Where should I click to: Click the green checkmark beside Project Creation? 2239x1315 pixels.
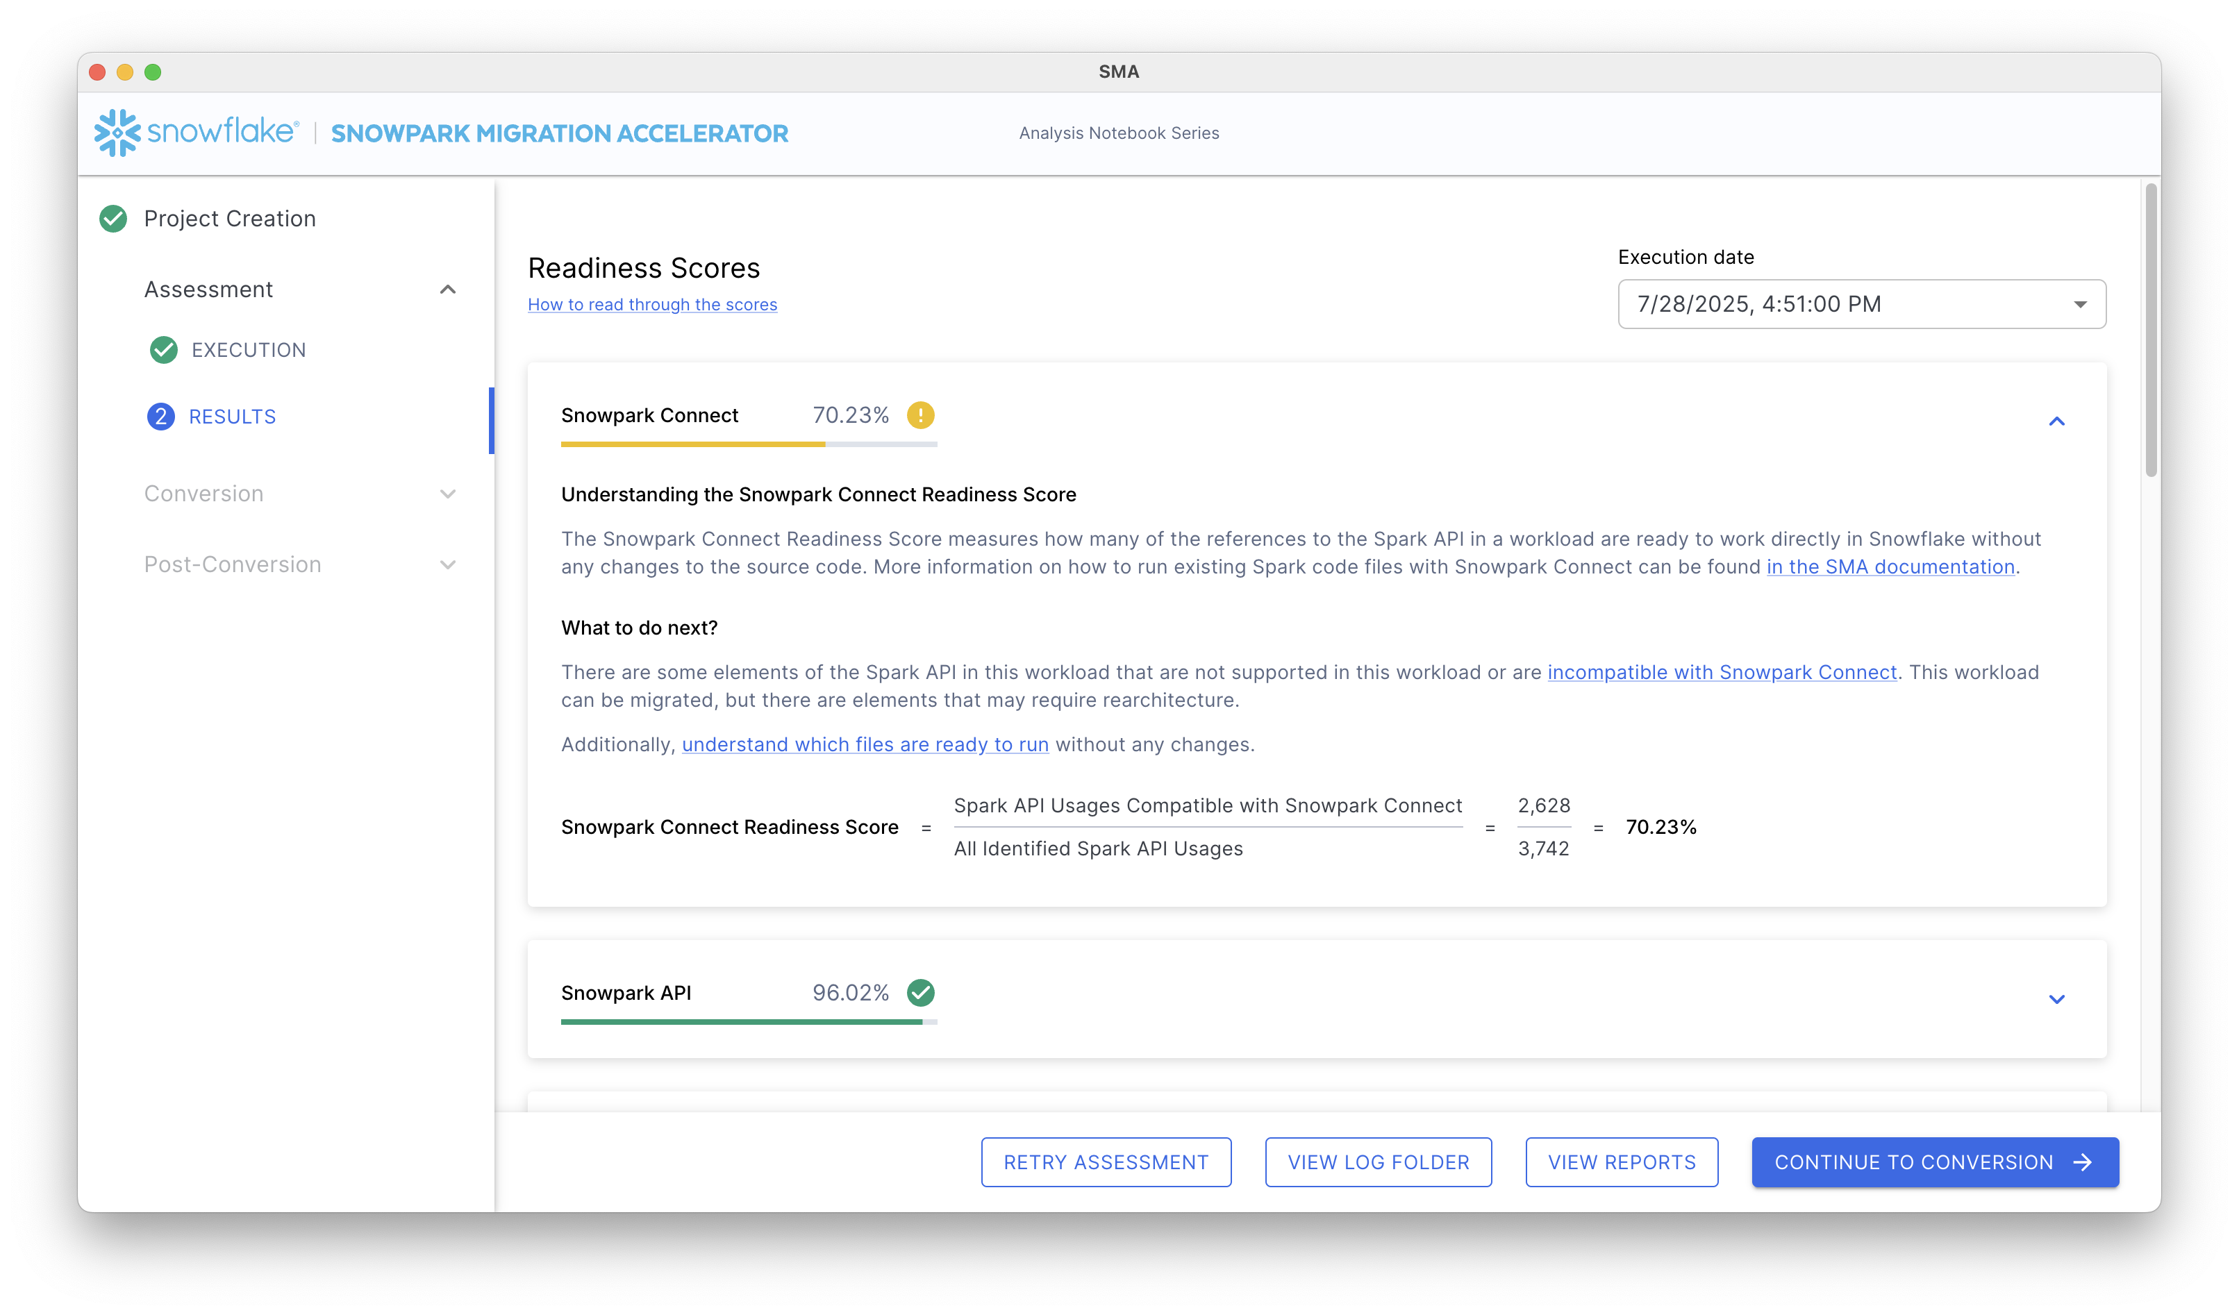(114, 219)
